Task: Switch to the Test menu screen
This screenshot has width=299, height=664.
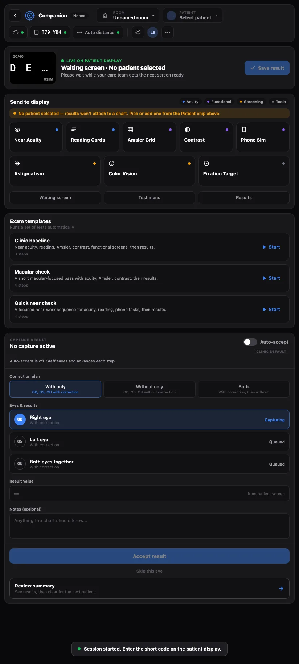Action: point(149,198)
